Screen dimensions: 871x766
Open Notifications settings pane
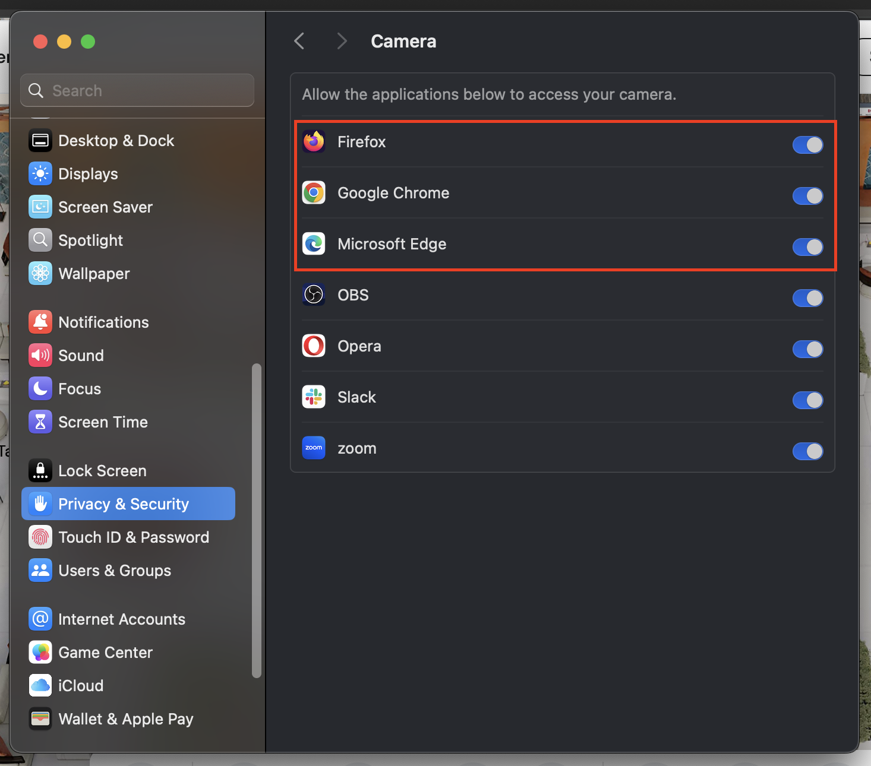[x=103, y=322]
